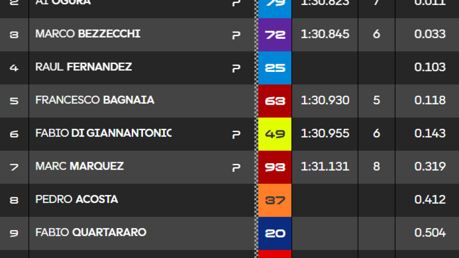Click the pit icon beside Marco Bezzecchi
This screenshot has height=258, width=459.
[x=236, y=35]
